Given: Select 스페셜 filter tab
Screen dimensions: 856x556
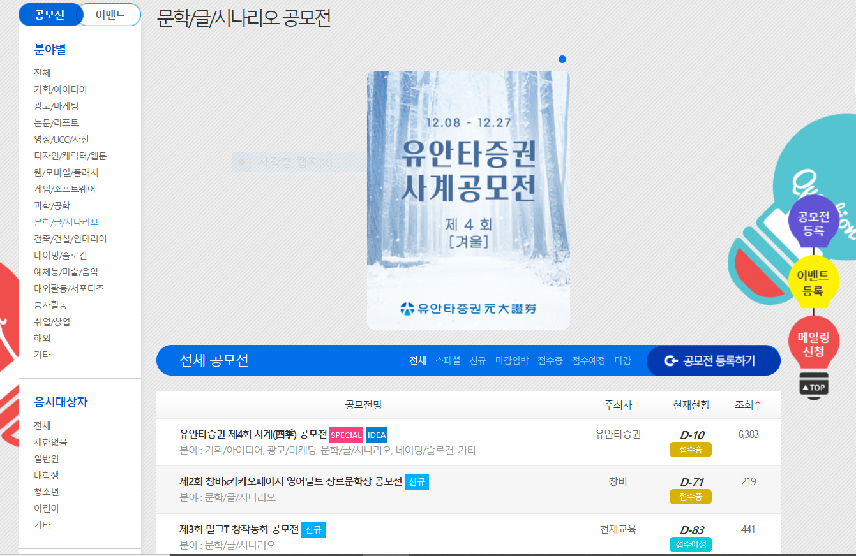Looking at the screenshot, I should point(447,361).
